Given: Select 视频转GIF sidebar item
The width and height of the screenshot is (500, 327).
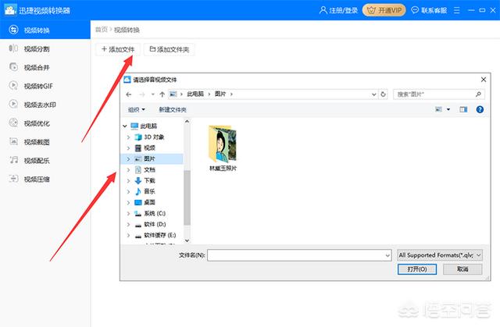Looking at the screenshot, I should point(38,86).
